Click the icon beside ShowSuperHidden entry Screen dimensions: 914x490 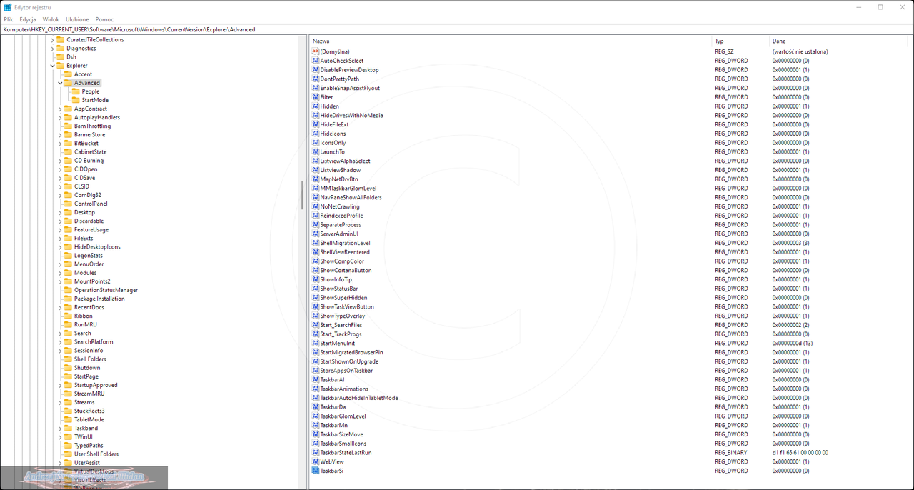[x=315, y=298]
